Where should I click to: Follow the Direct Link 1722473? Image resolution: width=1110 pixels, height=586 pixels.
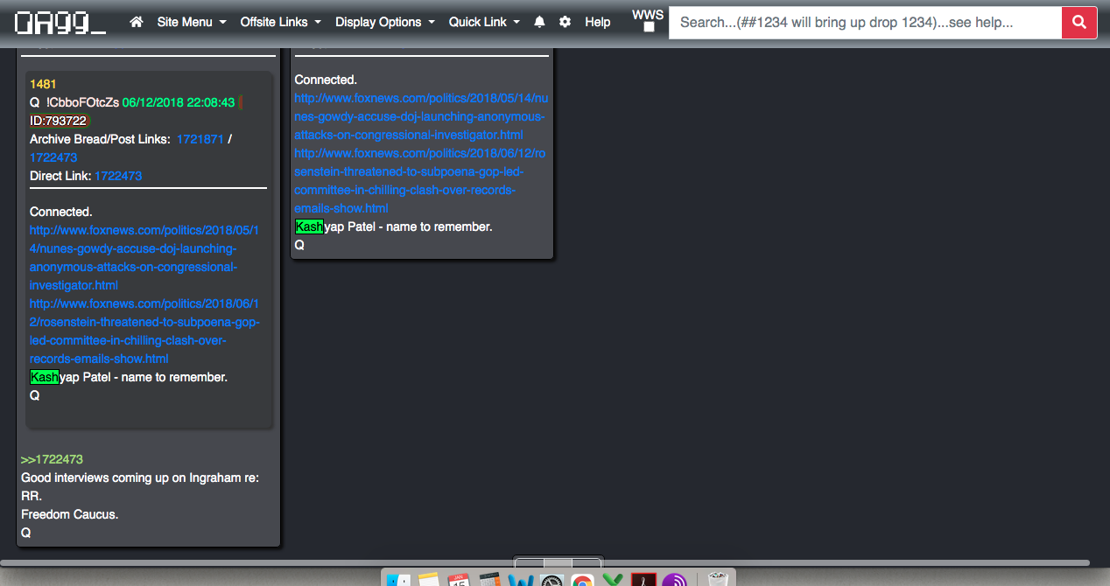click(x=118, y=176)
